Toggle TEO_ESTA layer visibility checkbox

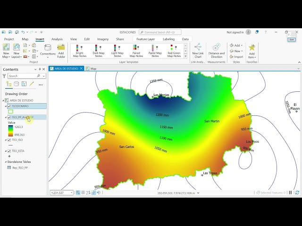(9, 151)
